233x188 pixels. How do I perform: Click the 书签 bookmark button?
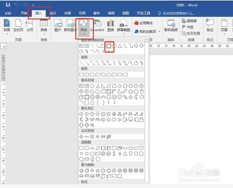pyautogui.click(x=188, y=27)
